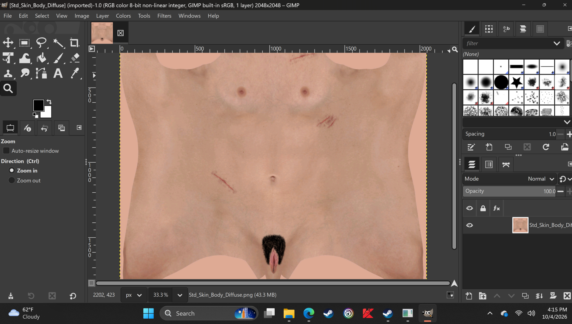Select the Unified Transform tool
Screen dimensions: 572x324
[x=8, y=58]
